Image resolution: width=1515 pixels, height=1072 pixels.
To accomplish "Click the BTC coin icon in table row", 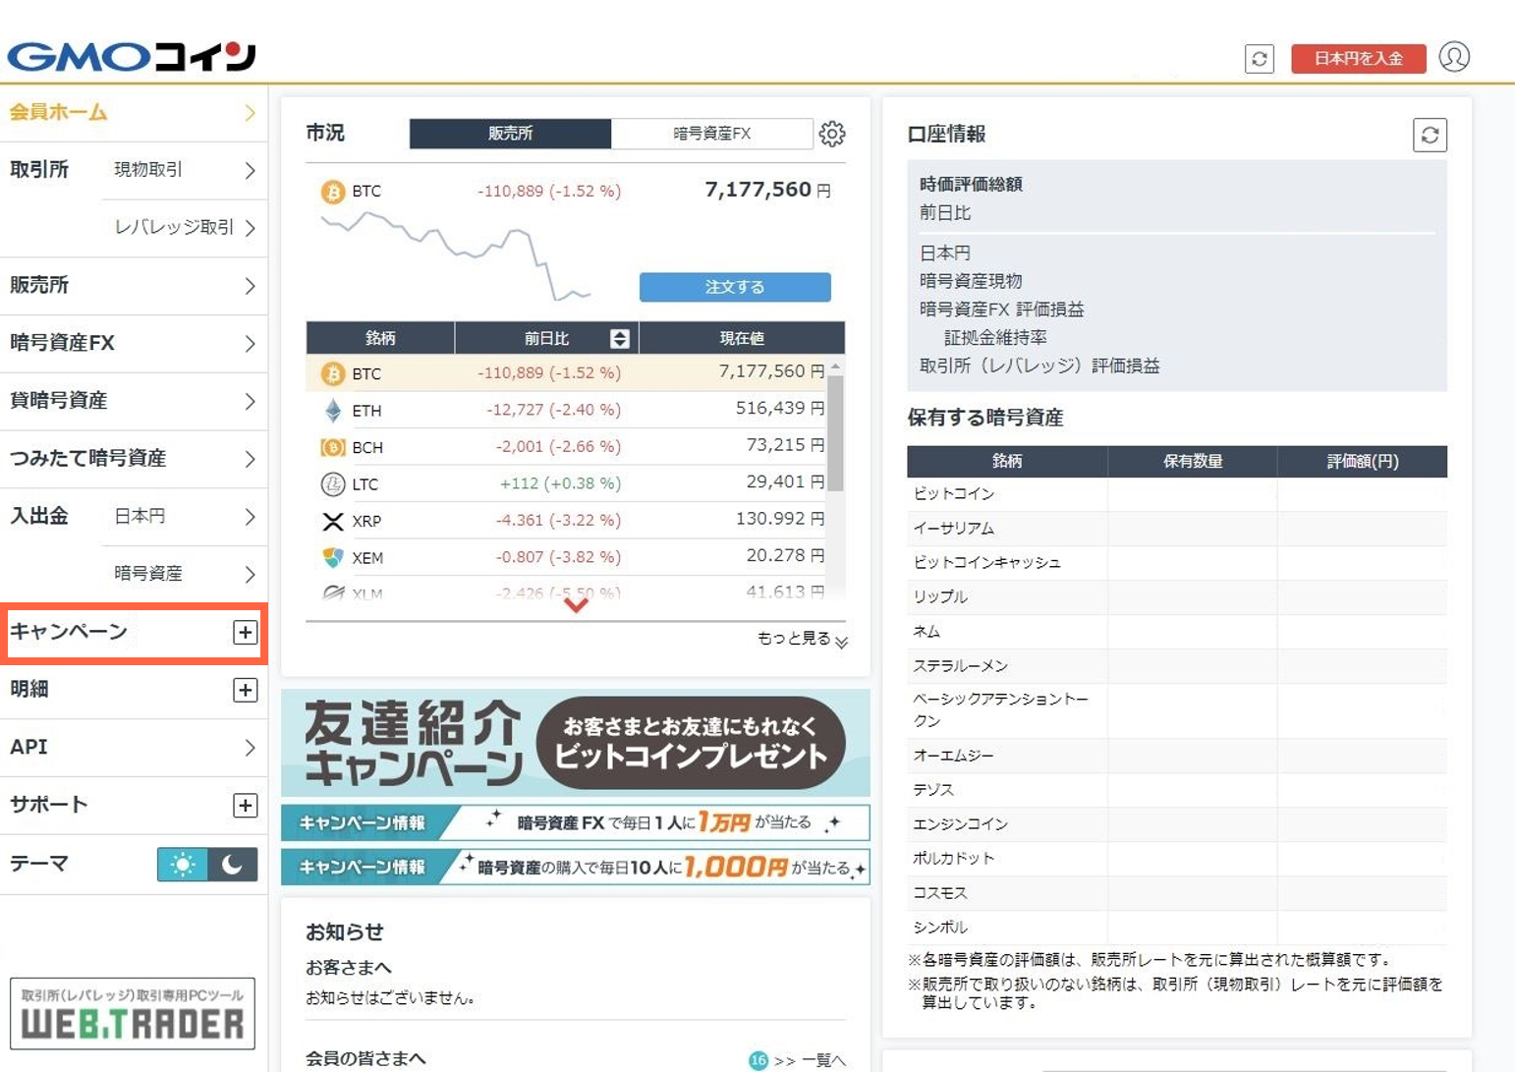I will [333, 373].
